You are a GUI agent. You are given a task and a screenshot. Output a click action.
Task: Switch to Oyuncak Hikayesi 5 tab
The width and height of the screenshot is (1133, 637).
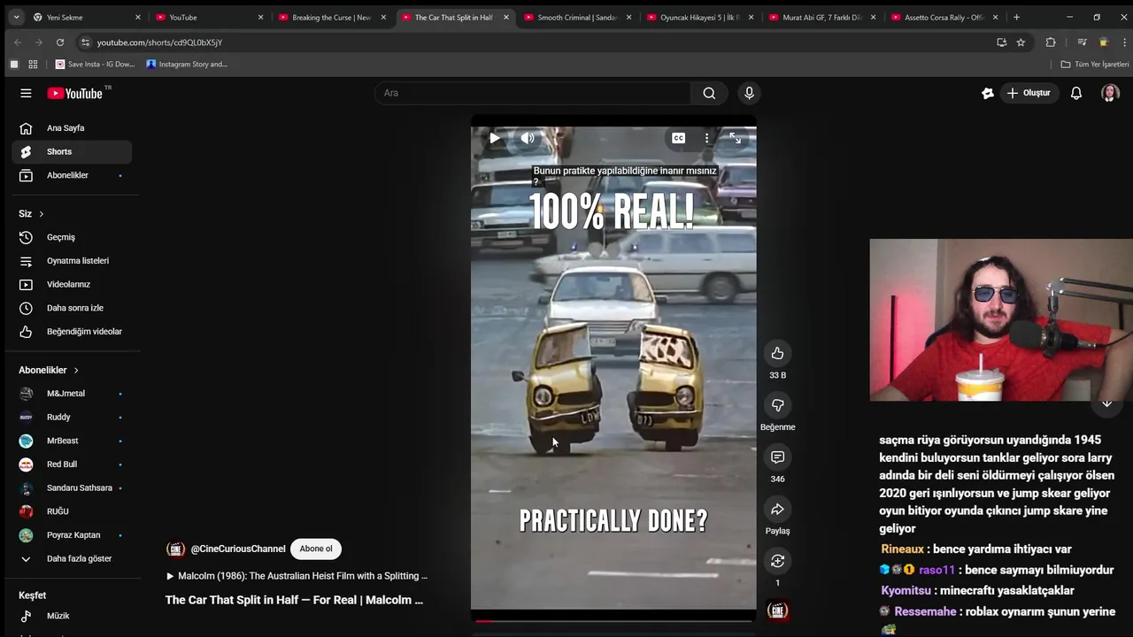pos(699,17)
